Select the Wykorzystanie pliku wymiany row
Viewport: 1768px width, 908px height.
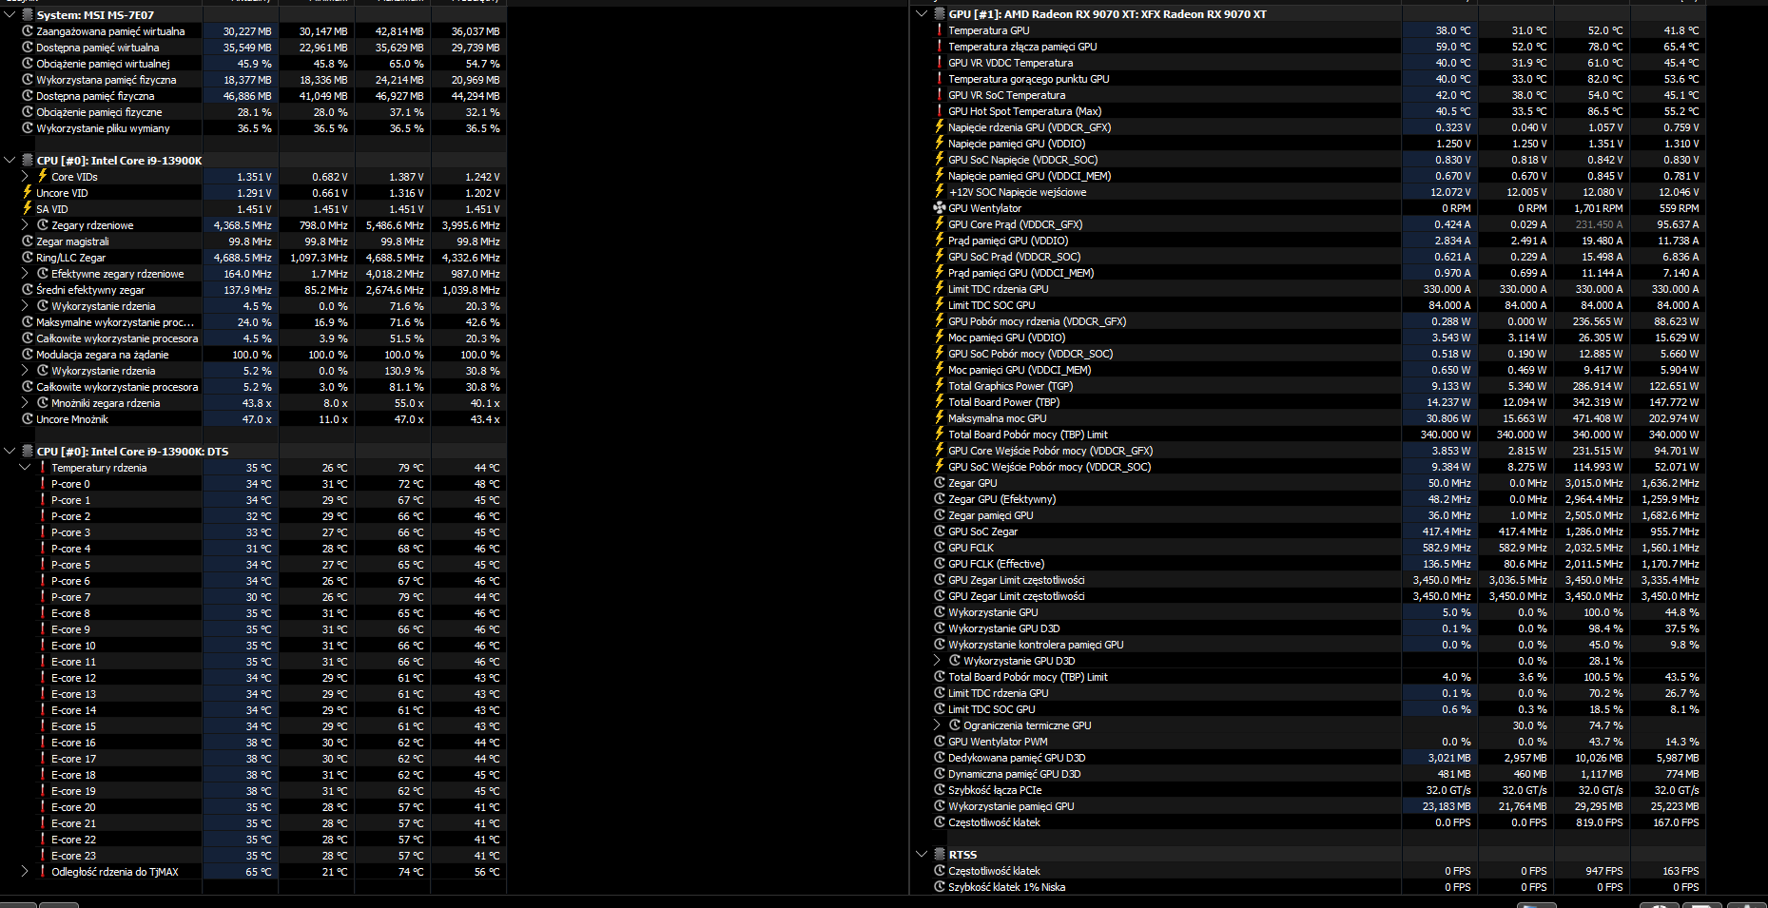[254, 128]
